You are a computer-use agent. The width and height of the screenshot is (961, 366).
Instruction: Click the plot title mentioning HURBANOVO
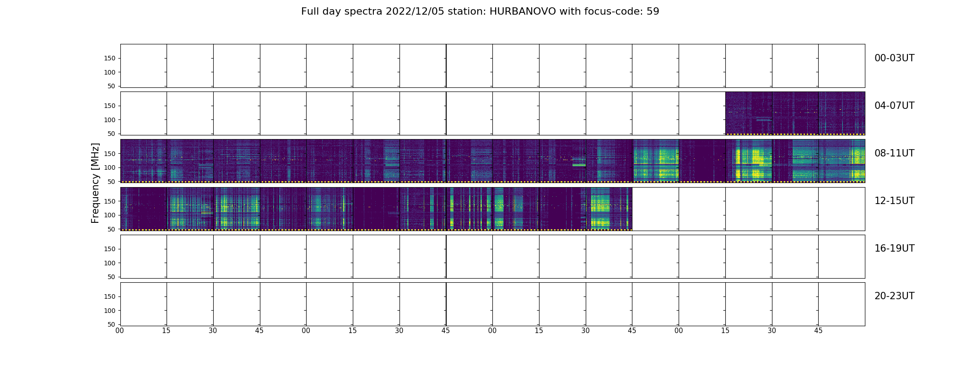pyautogui.click(x=480, y=11)
